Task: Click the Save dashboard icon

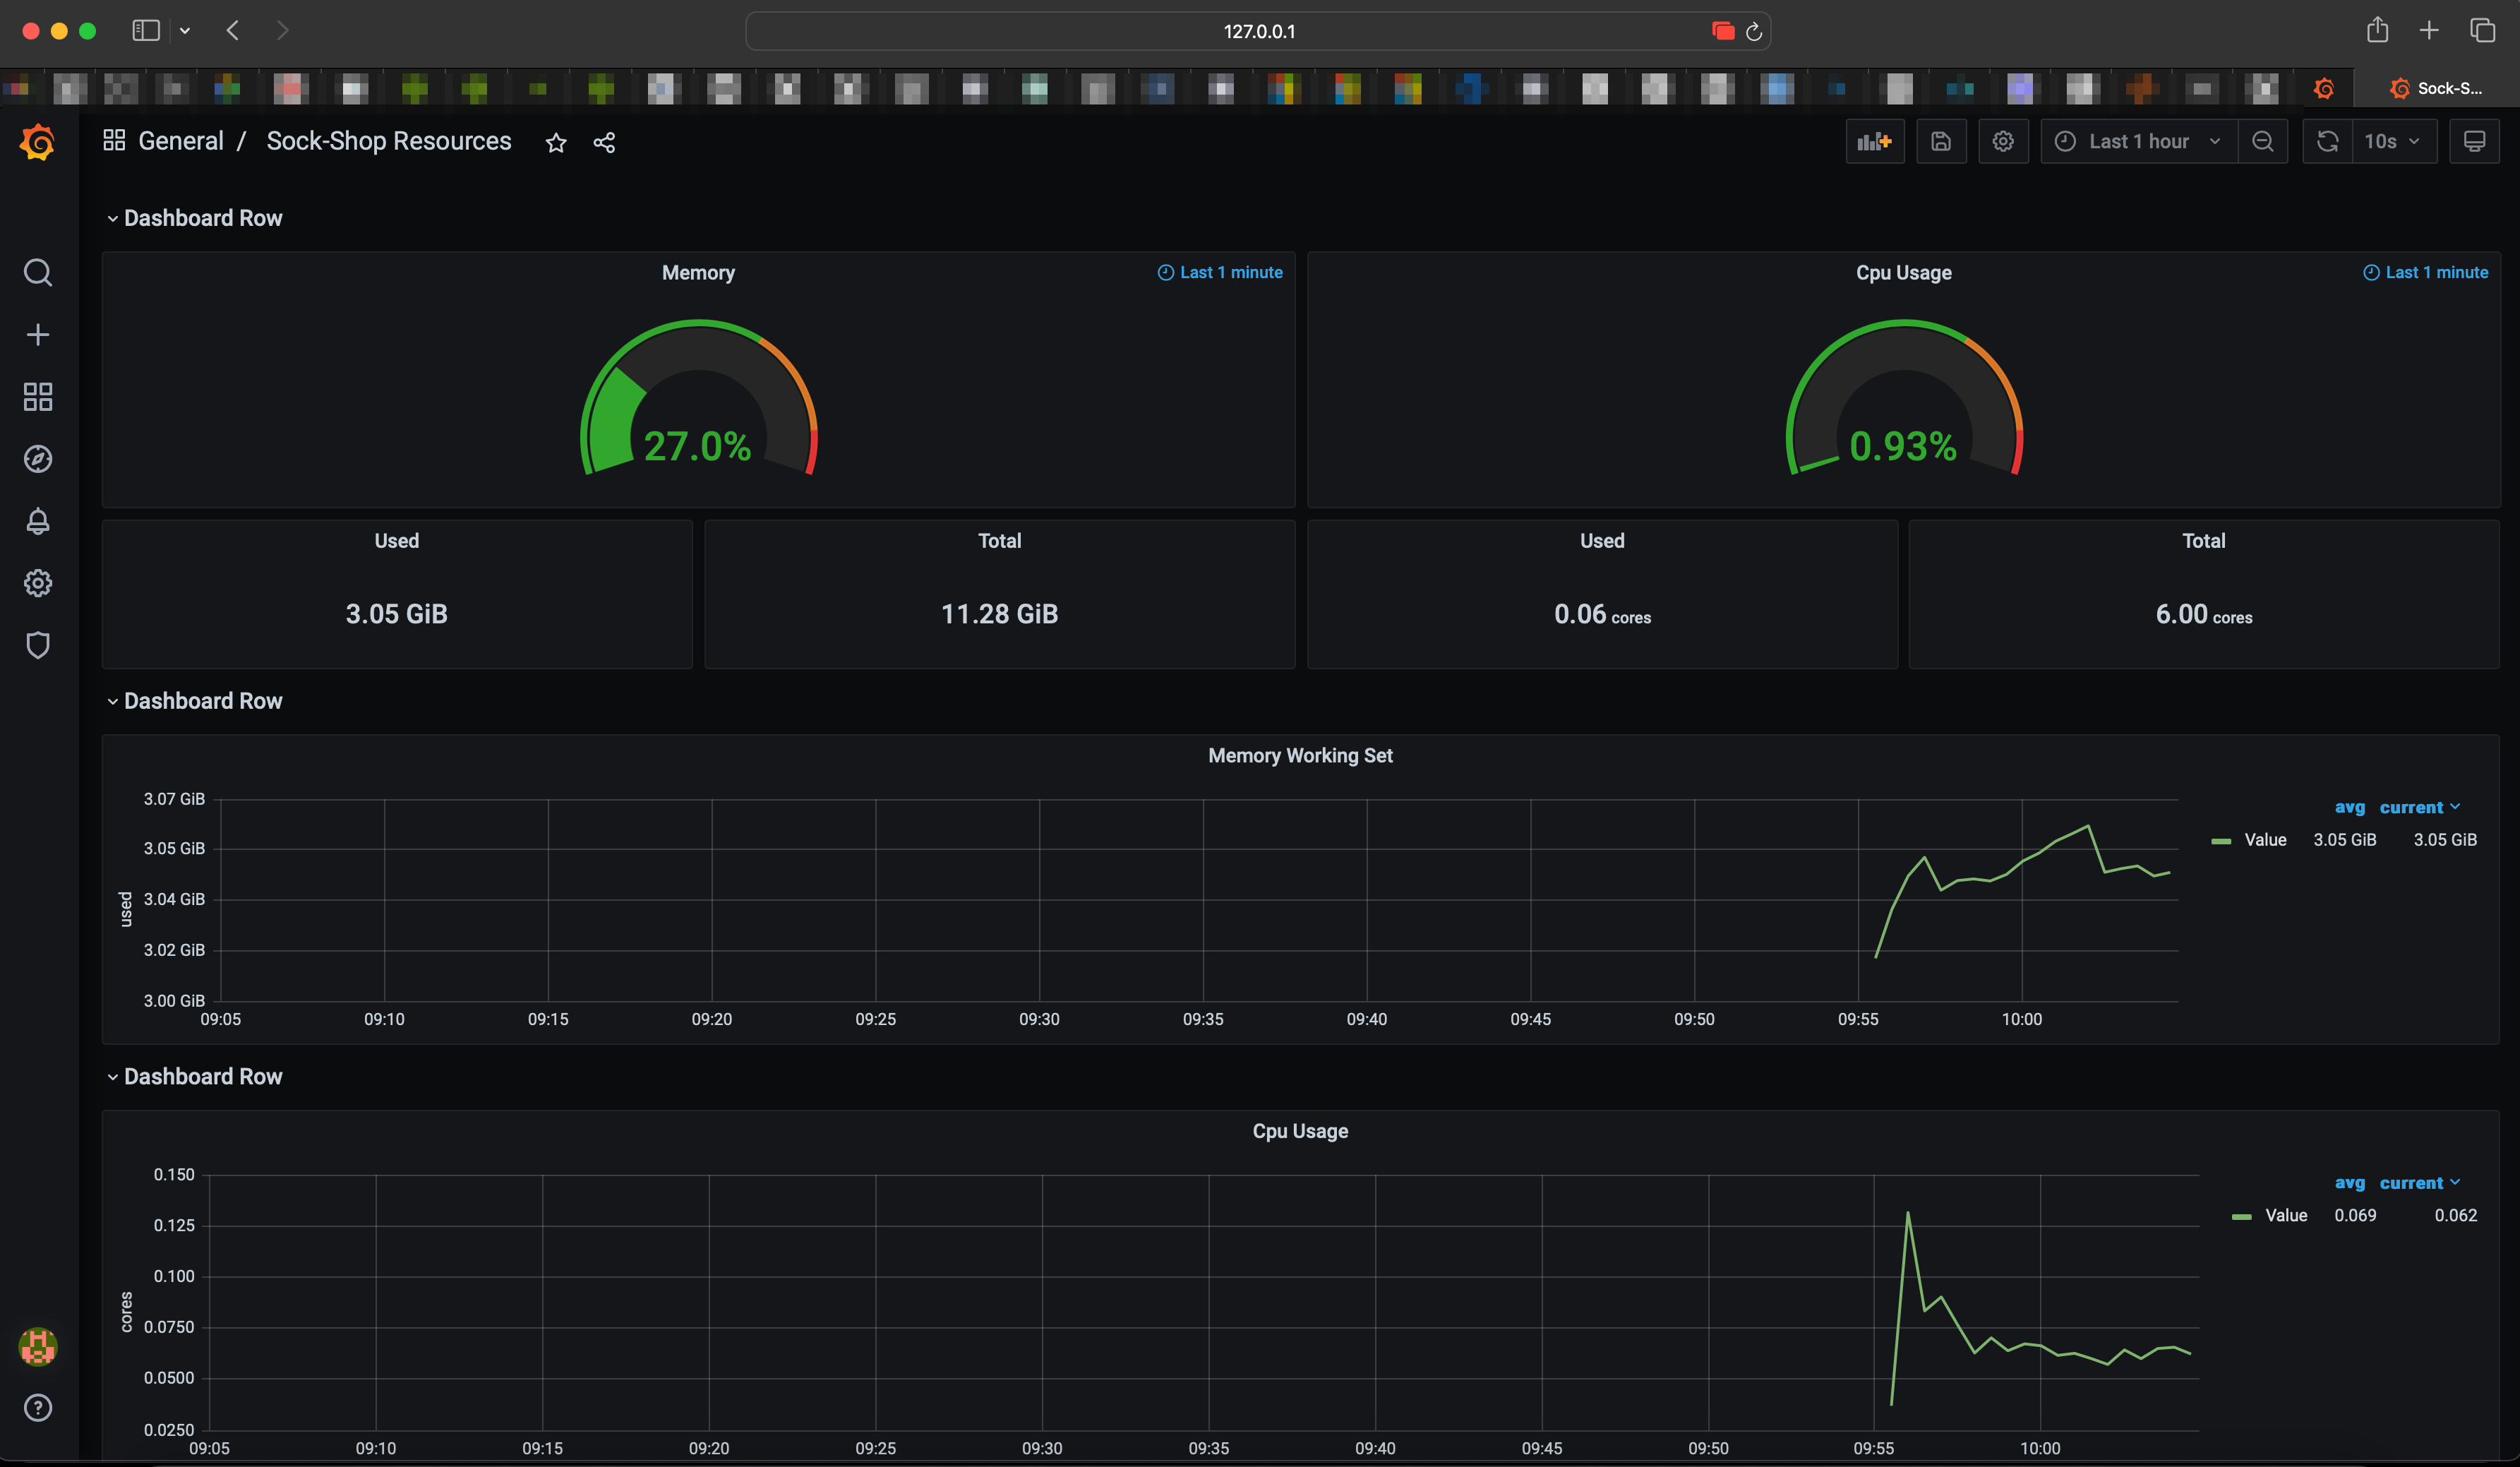Action: pyautogui.click(x=1940, y=142)
